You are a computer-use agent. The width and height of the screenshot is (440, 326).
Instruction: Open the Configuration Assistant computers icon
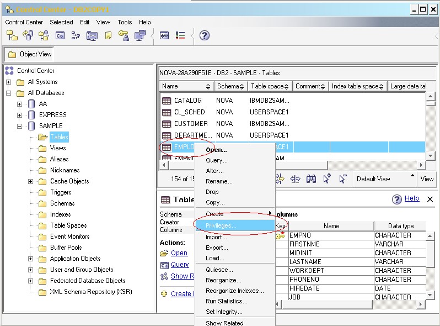point(140,35)
